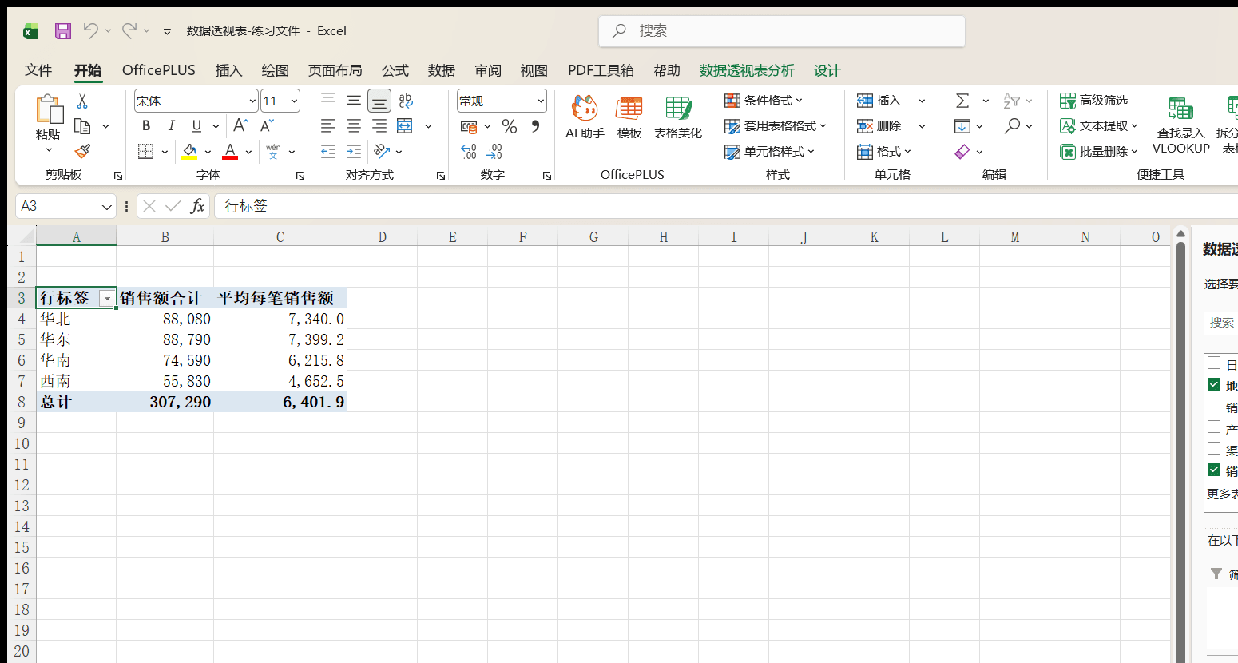Open the 插入 ribbon tab
The width and height of the screenshot is (1238, 663).
point(228,70)
